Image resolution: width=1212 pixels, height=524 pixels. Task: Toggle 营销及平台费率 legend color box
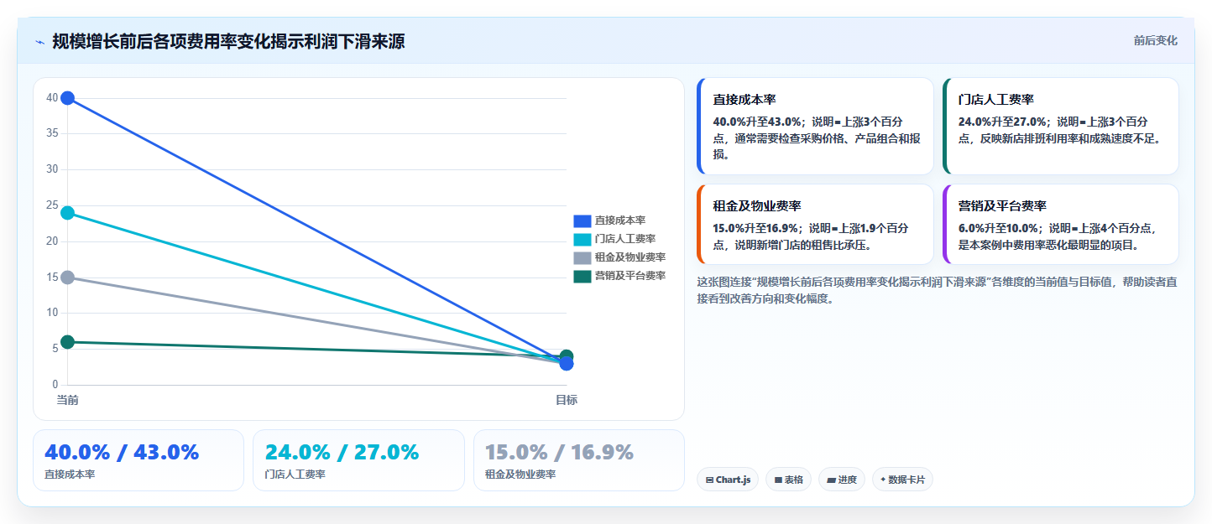pos(582,276)
